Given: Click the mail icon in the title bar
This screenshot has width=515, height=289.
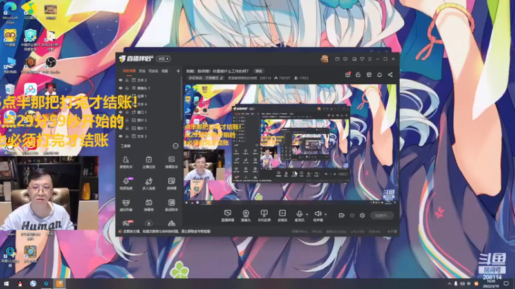Looking at the screenshot, I should pyautogui.click(x=337, y=59).
